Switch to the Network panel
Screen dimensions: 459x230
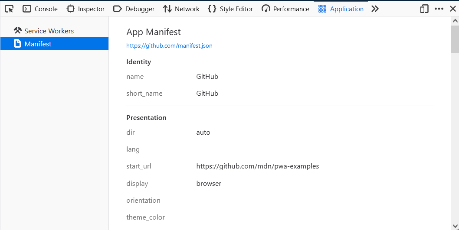pyautogui.click(x=181, y=9)
